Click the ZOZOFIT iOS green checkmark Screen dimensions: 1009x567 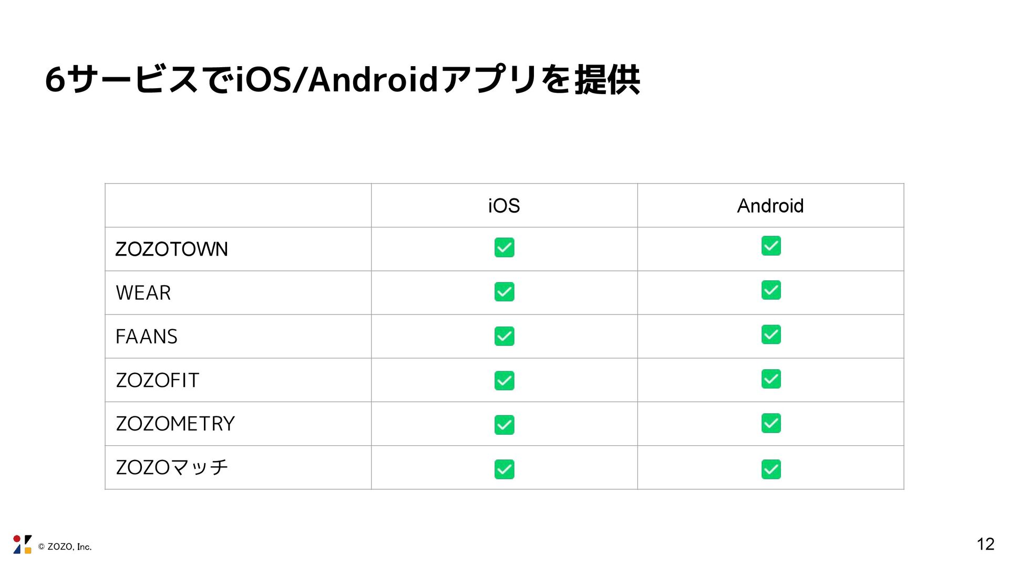tap(504, 381)
